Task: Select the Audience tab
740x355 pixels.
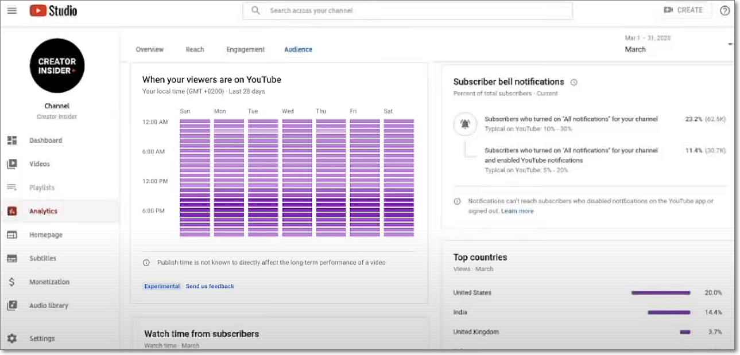Action: point(299,49)
